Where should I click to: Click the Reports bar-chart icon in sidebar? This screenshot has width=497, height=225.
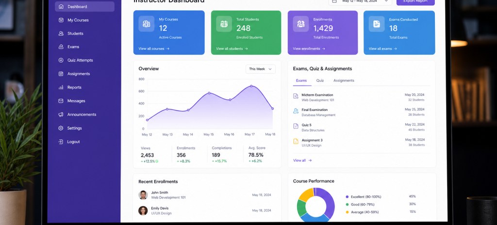pos(61,87)
